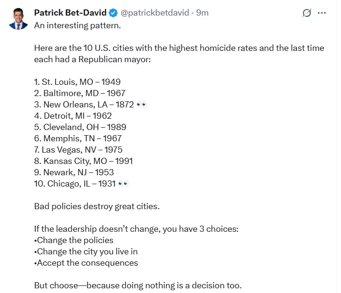
Task: Open the Patrick Bet-David display name link
Action: click(70, 13)
